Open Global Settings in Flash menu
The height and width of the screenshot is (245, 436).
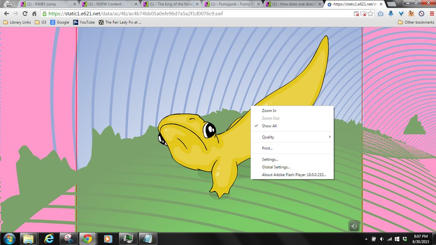[x=276, y=167]
